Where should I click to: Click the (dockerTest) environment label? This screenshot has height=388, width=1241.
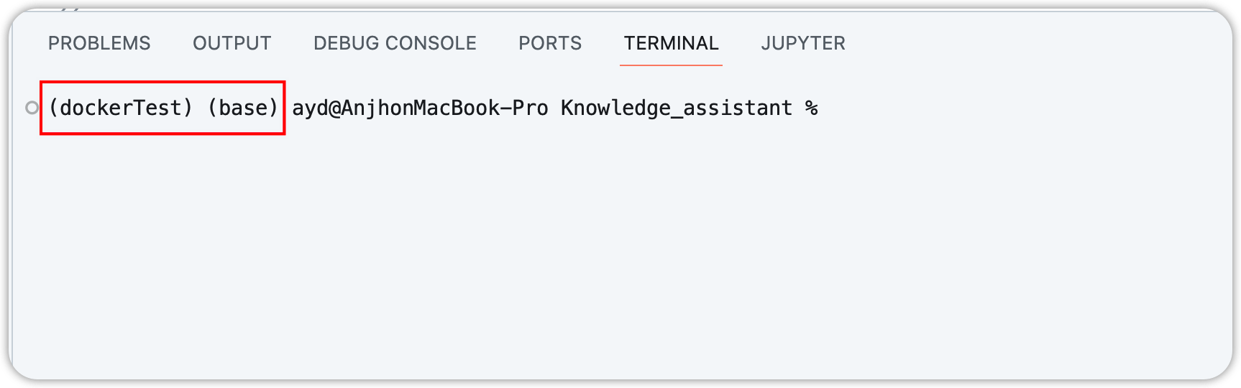(x=121, y=108)
